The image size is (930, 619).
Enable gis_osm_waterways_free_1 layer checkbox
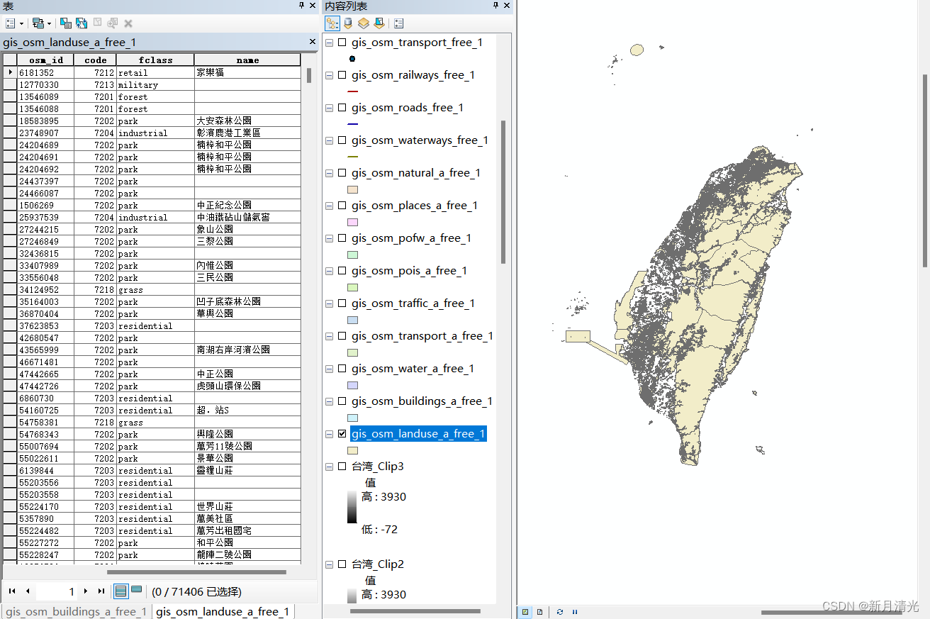342,140
